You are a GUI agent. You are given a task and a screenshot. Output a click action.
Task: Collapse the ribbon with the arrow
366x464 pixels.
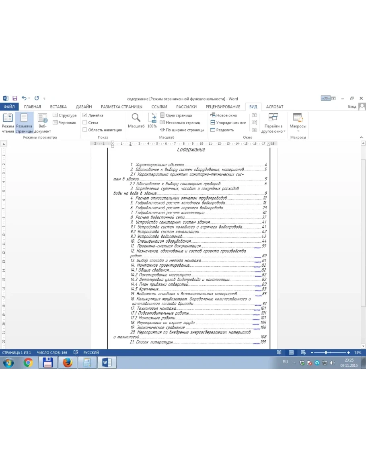(x=361, y=137)
